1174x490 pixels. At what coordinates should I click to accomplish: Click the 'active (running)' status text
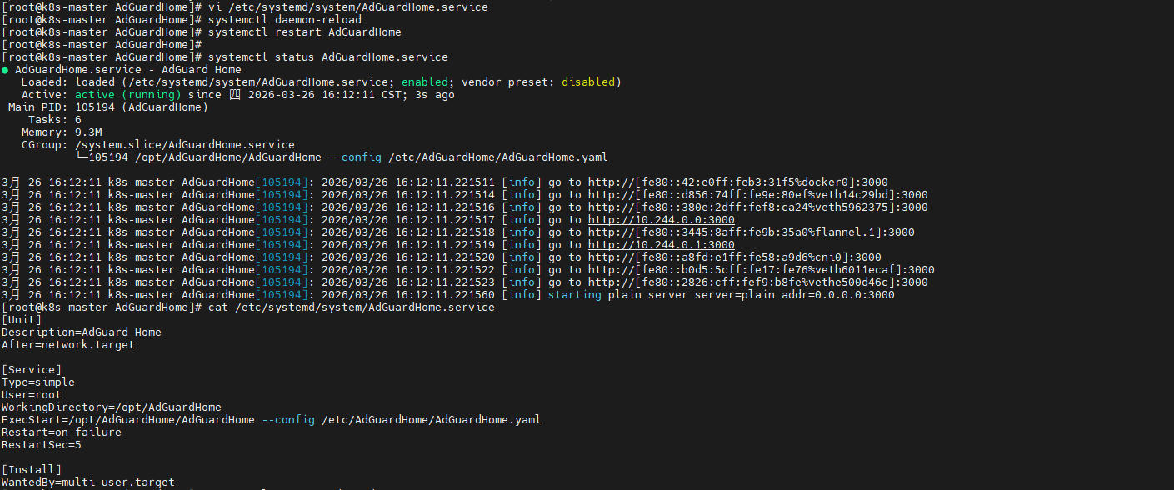click(x=128, y=95)
